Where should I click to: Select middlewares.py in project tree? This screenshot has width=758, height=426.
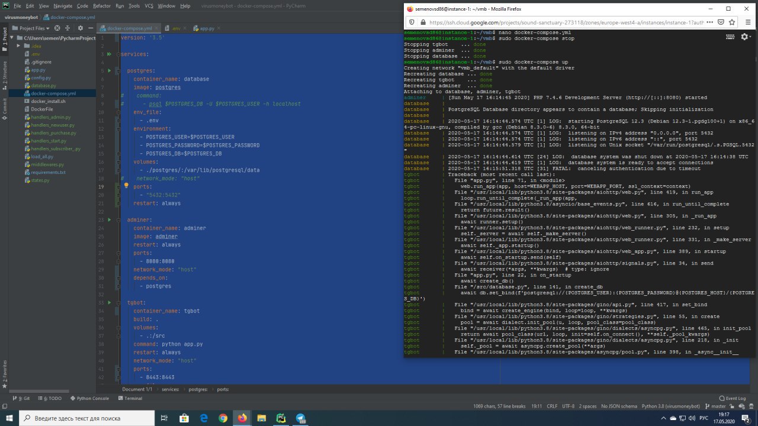pyautogui.click(x=47, y=164)
